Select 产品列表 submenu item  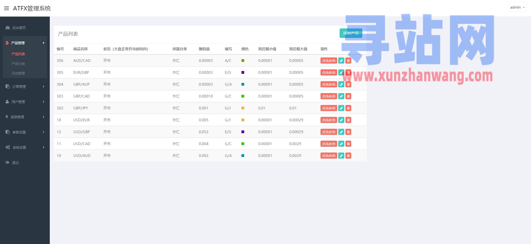click(x=18, y=54)
